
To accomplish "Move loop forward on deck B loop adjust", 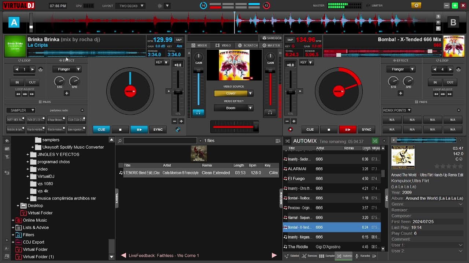I will [450, 94].
